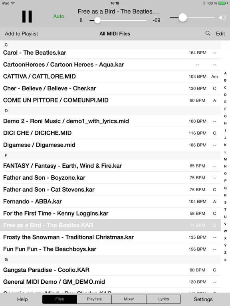Image resolution: width=230 pixels, height=306 pixels.
Task: Jump to letter G in index
Action: 225,116
